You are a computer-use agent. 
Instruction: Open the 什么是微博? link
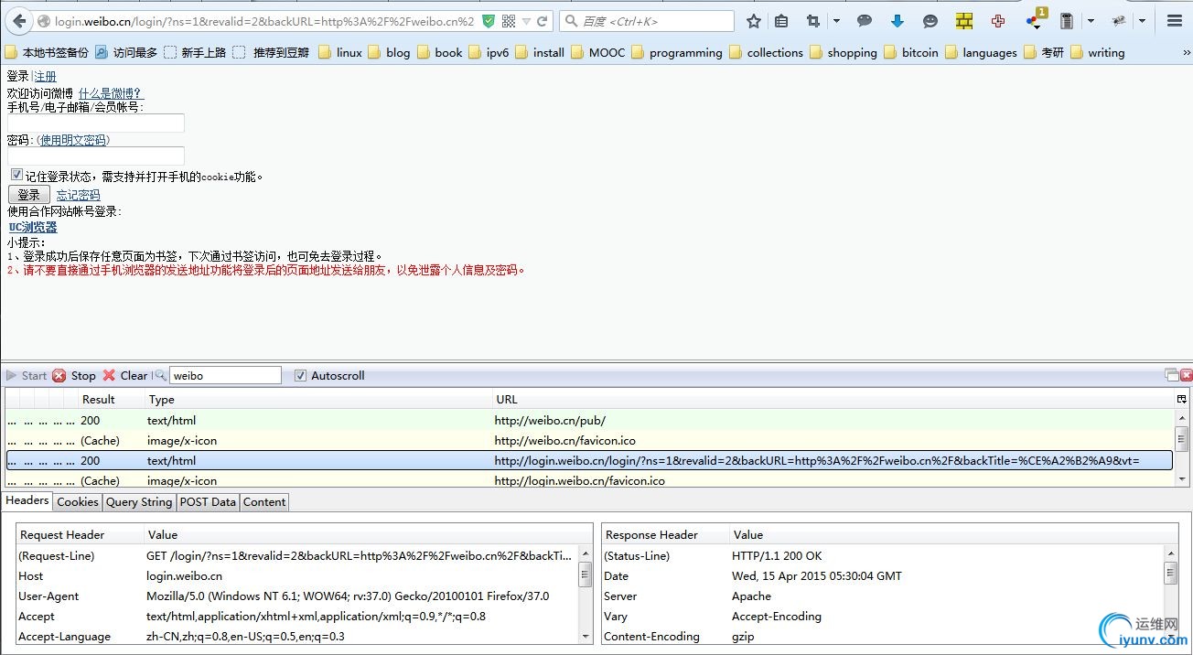point(111,93)
